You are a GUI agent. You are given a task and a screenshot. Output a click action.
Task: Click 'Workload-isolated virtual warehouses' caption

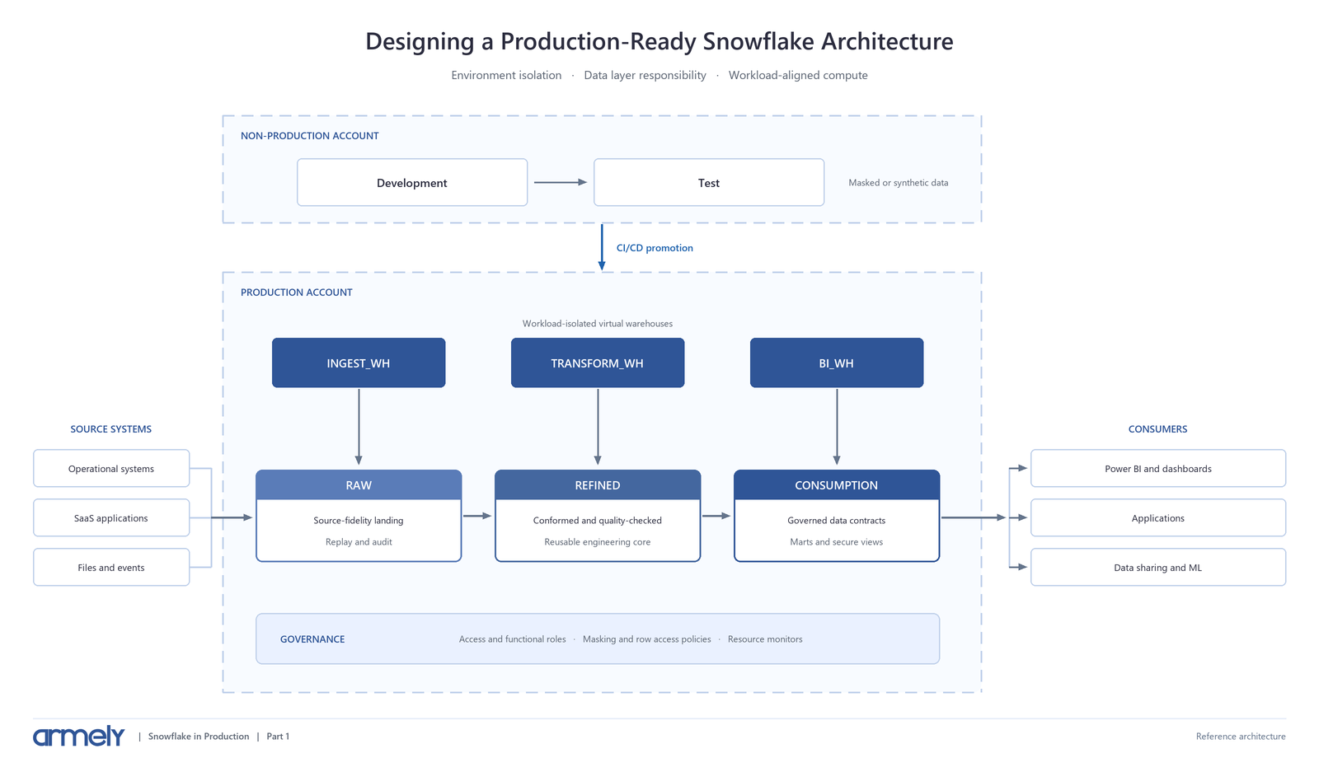click(598, 324)
